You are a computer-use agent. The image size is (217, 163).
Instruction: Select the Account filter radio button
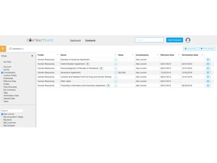2,67
